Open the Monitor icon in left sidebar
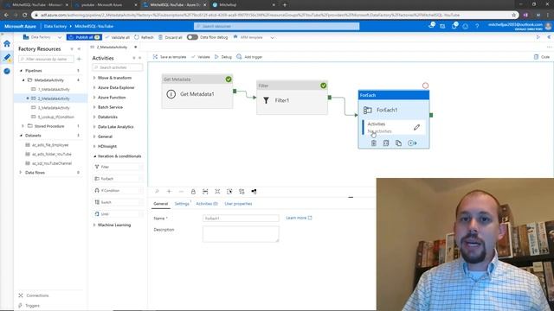The image size is (554, 311). coord(7,71)
